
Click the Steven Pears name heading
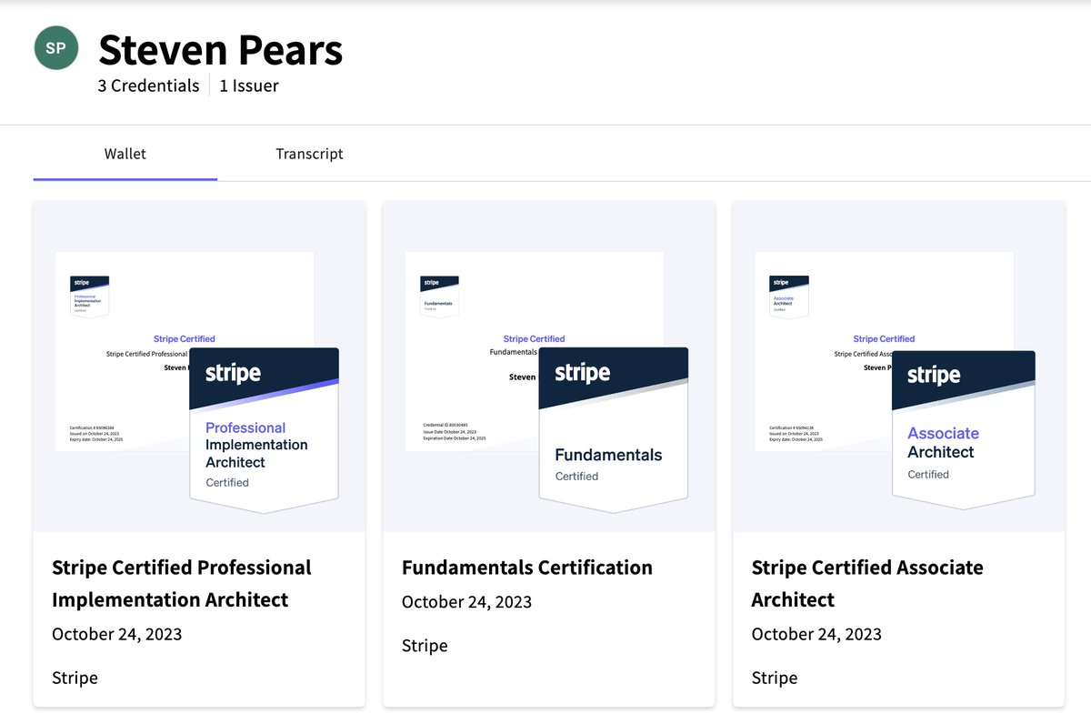point(221,50)
